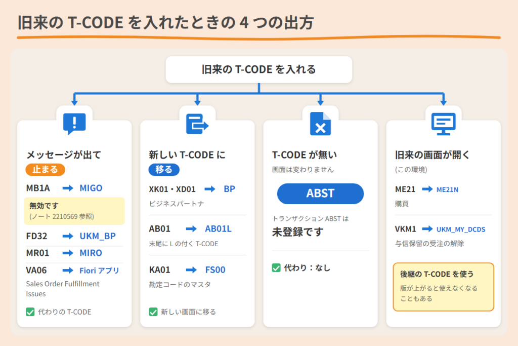The image size is (518, 346).
Task: Click the green checkmark beside 代わりの T-CODE
Action: click(x=30, y=312)
